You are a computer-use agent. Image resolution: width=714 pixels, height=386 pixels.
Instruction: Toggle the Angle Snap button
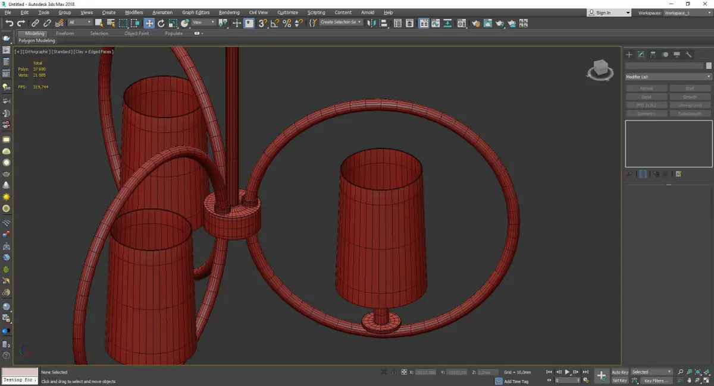[274, 23]
